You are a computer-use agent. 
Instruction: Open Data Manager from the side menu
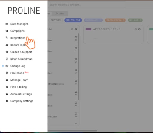pyautogui.click(x=19, y=24)
